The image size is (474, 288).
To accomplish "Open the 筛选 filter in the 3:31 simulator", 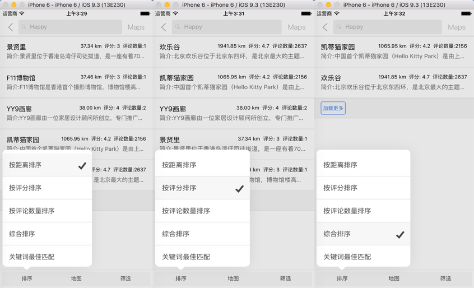I will 285,278.
